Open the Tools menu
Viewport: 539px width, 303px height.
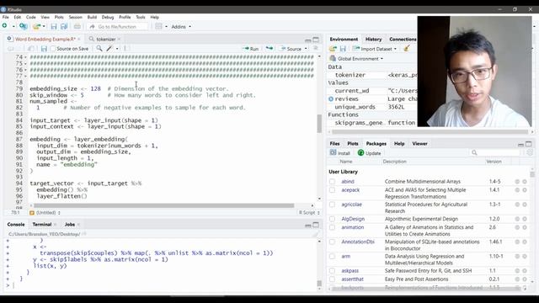[141, 17]
